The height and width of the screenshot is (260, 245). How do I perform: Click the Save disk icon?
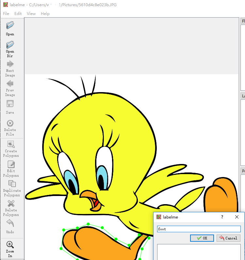[x=10, y=104]
